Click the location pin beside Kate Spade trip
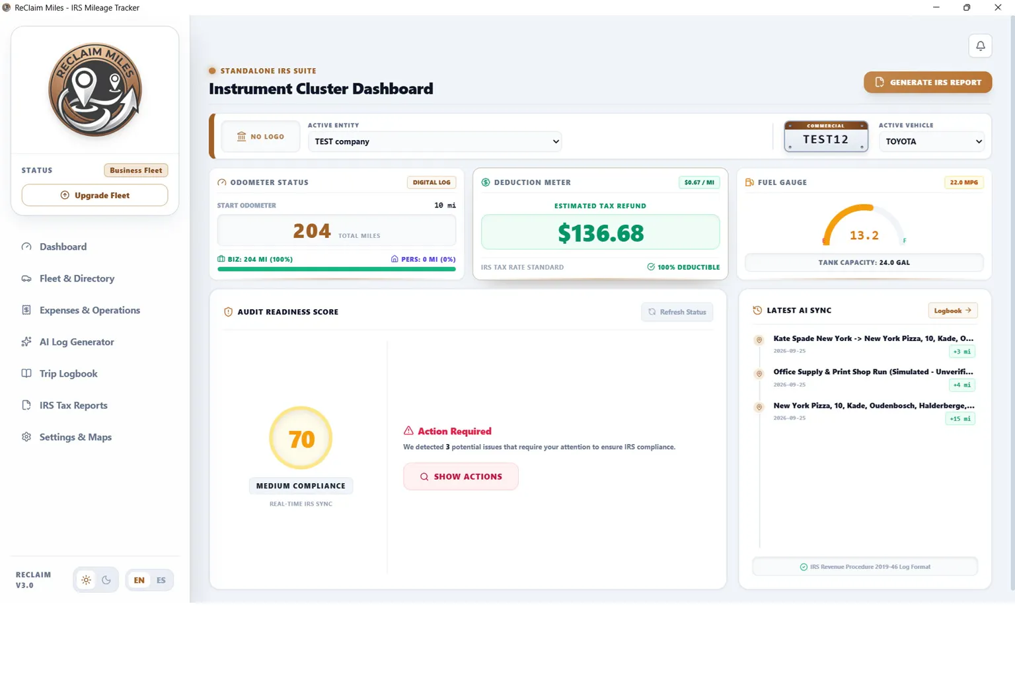This screenshot has width=1015, height=682. pyautogui.click(x=759, y=340)
